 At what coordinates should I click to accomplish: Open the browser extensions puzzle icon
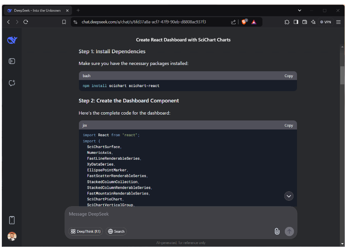tap(287, 22)
